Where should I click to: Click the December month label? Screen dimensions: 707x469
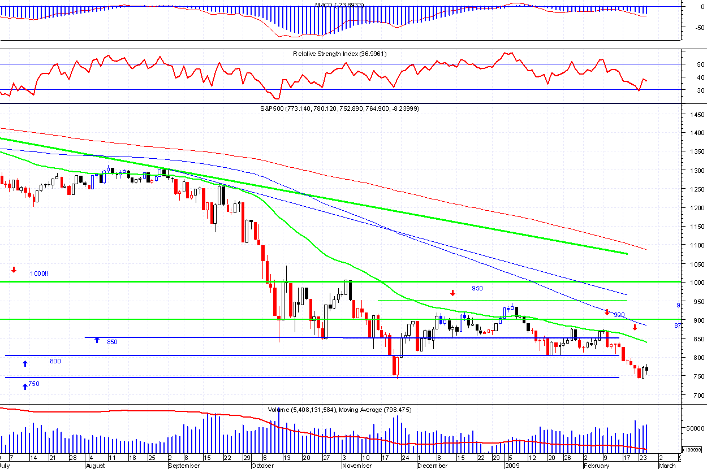tap(433, 466)
